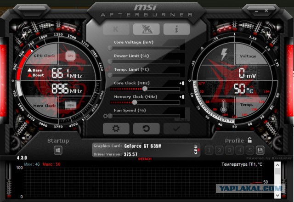Click the Temp. Limit slider handle
Image resolution: width=294 pixels, height=202 pixels.
point(110,75)
